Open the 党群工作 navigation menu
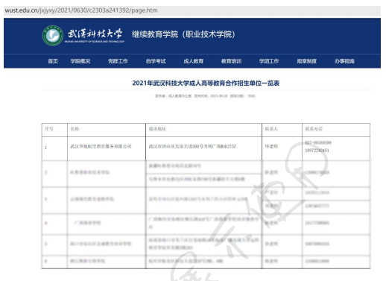 (x=118, y=61)
